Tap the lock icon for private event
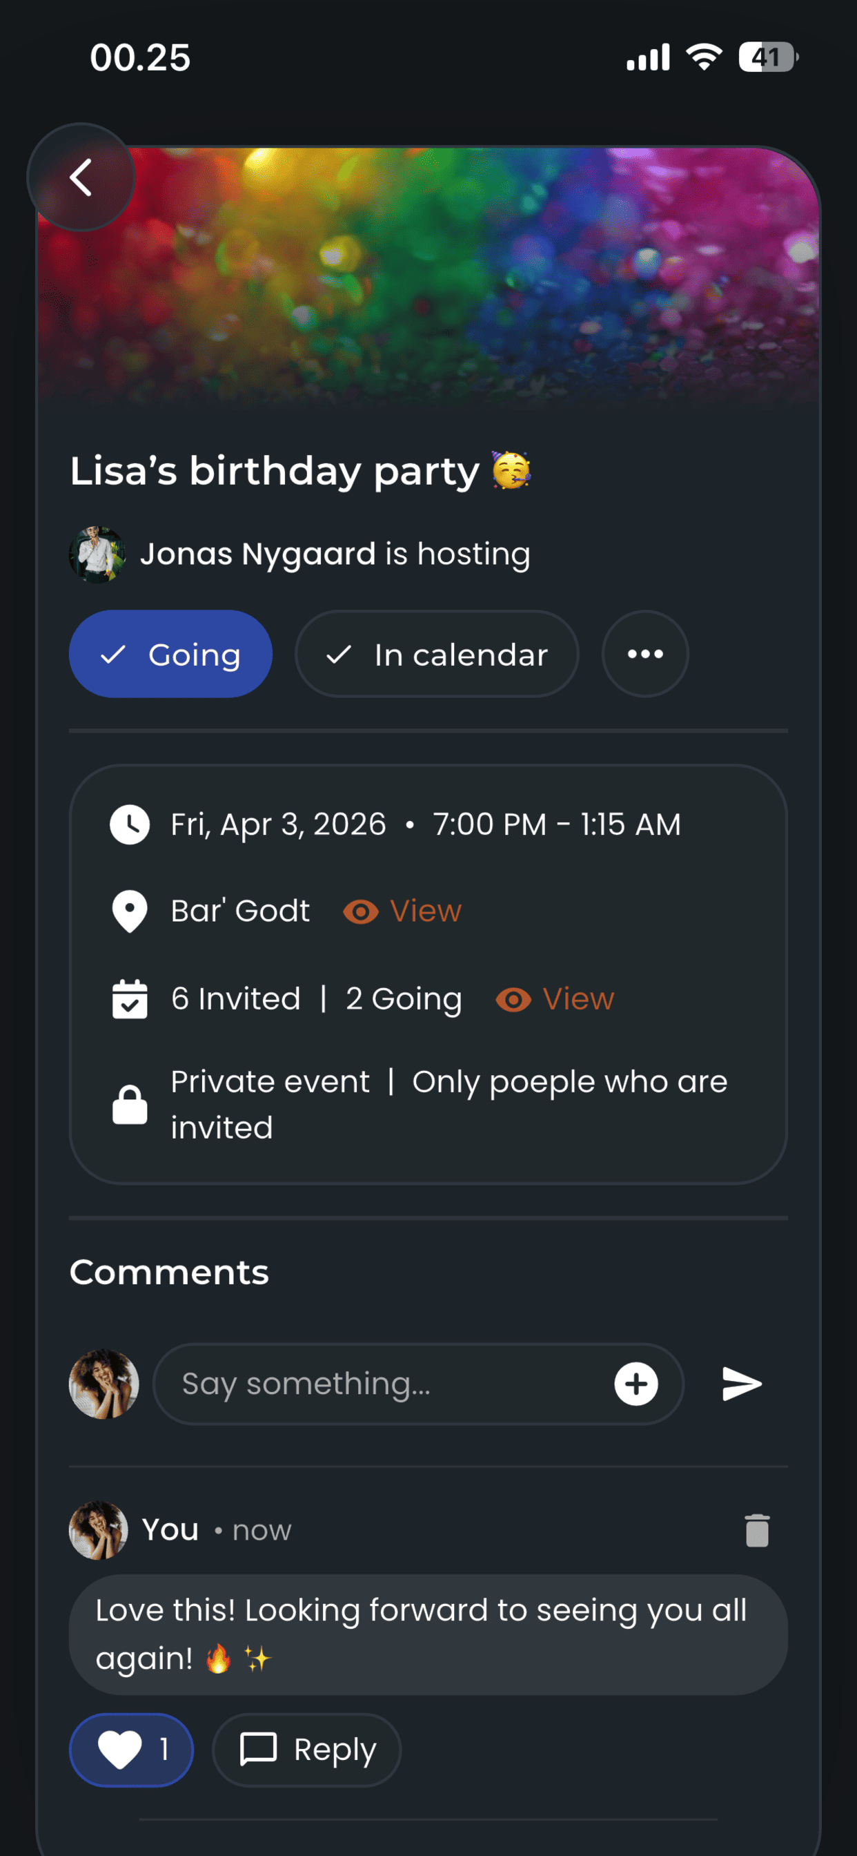This screenshot has height=1856, width=857. [130, 1104]
